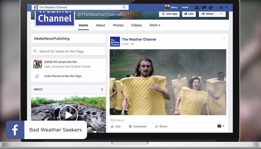
Task: Click the Facebook logo in the top bar
Action: point(34,7)
